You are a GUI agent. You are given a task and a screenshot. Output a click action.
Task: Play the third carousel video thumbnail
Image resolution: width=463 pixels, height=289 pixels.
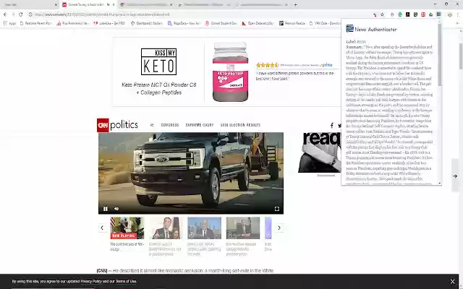click(x=204, y=228)
